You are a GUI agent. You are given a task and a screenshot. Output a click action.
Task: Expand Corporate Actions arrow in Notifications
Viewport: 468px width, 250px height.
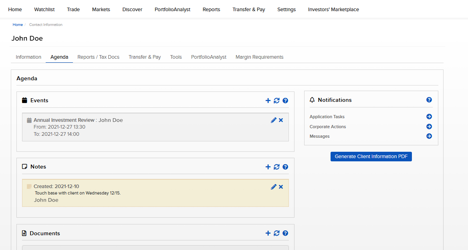[x=429, y=127]
